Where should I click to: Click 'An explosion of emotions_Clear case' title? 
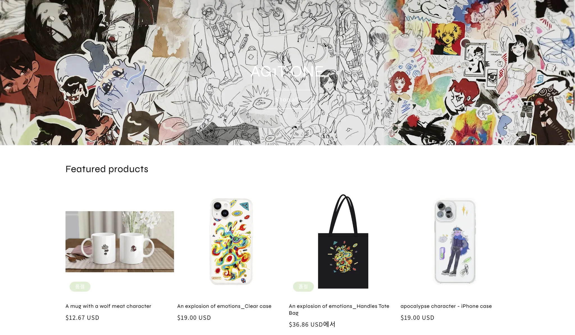[x=224, y=306]
